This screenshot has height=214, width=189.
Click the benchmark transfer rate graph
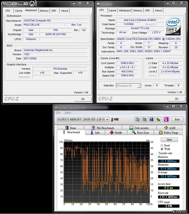click(x=107, y=172)
